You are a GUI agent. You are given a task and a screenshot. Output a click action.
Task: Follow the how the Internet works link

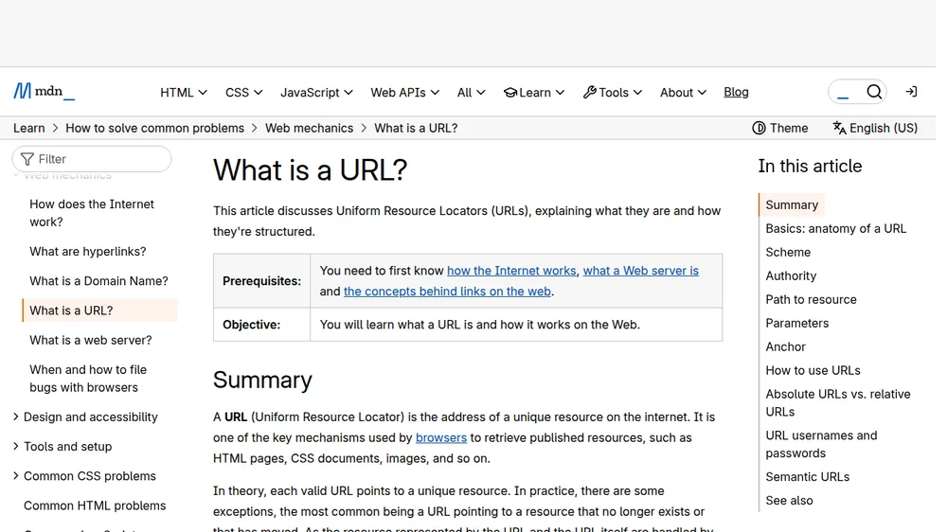(511, 271)
